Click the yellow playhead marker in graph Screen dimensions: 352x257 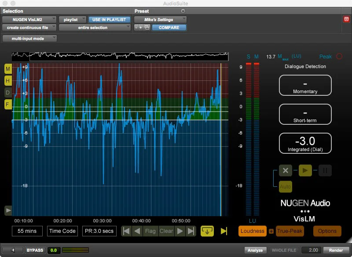click(x=221, y=139)
